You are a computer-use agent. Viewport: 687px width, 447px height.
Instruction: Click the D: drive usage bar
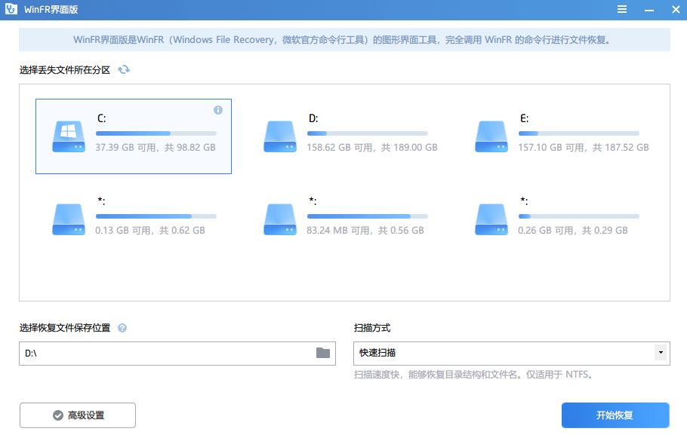tap(367, 133)
